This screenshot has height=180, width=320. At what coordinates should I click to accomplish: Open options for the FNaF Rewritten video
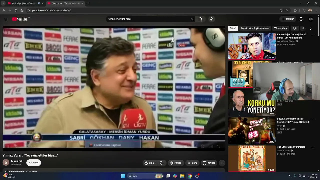(x=313, y=120)
